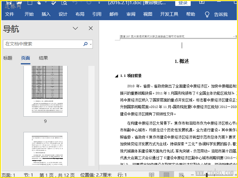Expand search options arrow beside magnifier

tap(91, 44)
